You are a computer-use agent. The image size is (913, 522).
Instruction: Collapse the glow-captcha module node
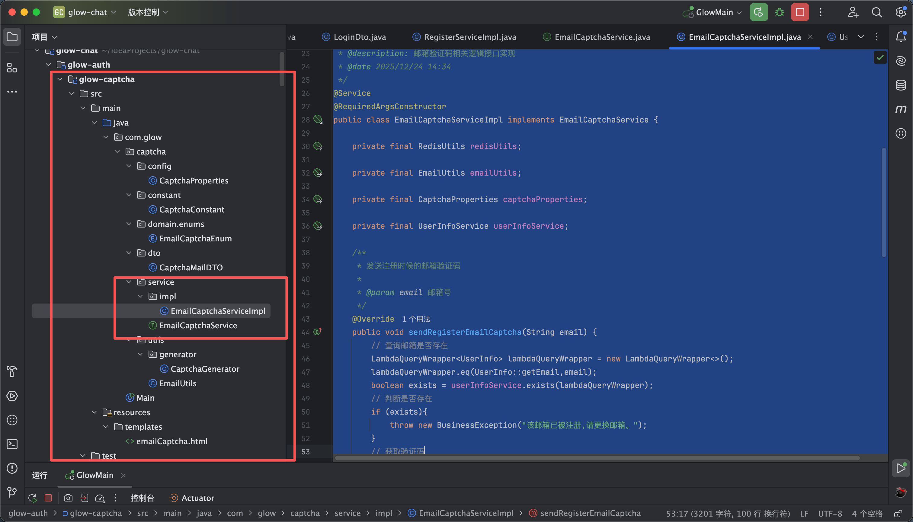[x=60, y=79]
